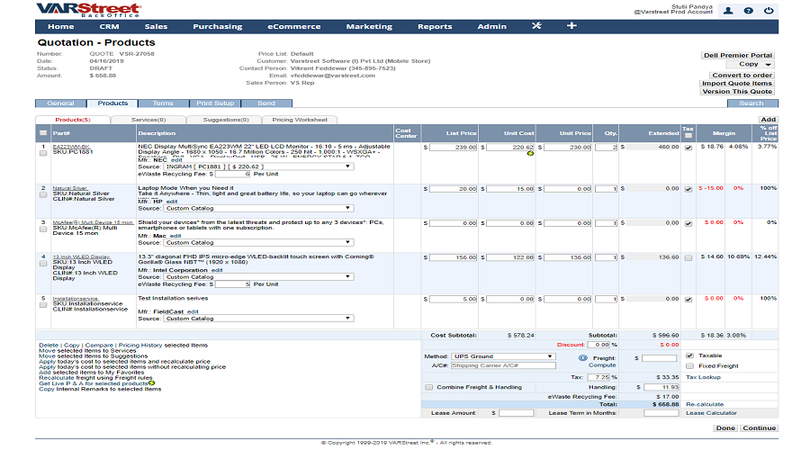Select checkbox for row 3 McAfee Multi Device
Viewport: 801px width, 450px height.
(43, 229)
